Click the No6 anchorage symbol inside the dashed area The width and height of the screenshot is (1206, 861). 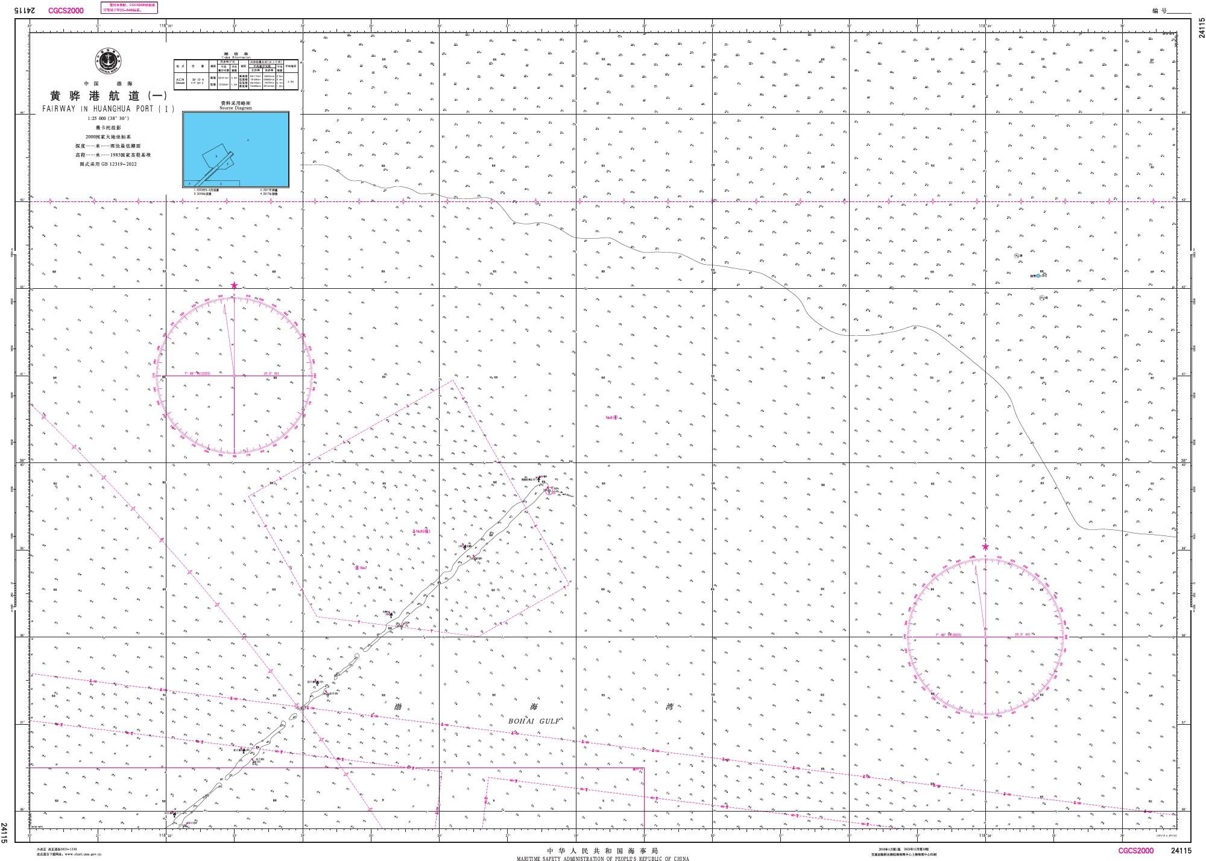tap(414, 531)
